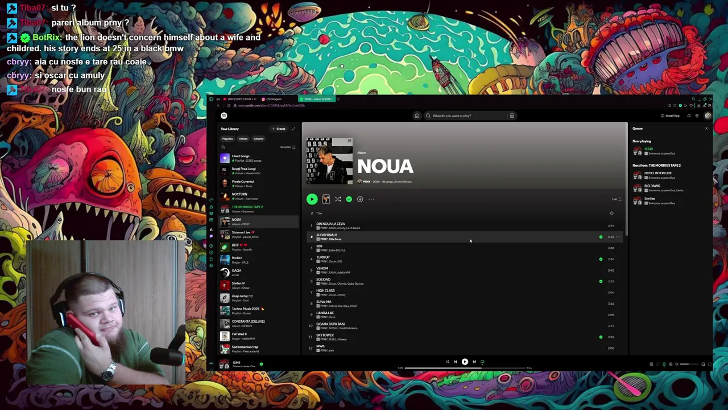
Task: Open Sad romanian trap playlist
Action: 259,349
